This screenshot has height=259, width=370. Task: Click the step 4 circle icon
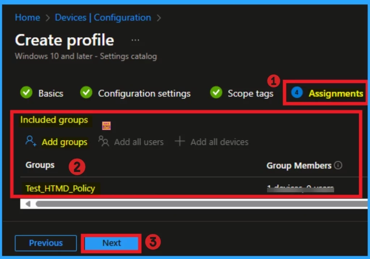[297, 92]
